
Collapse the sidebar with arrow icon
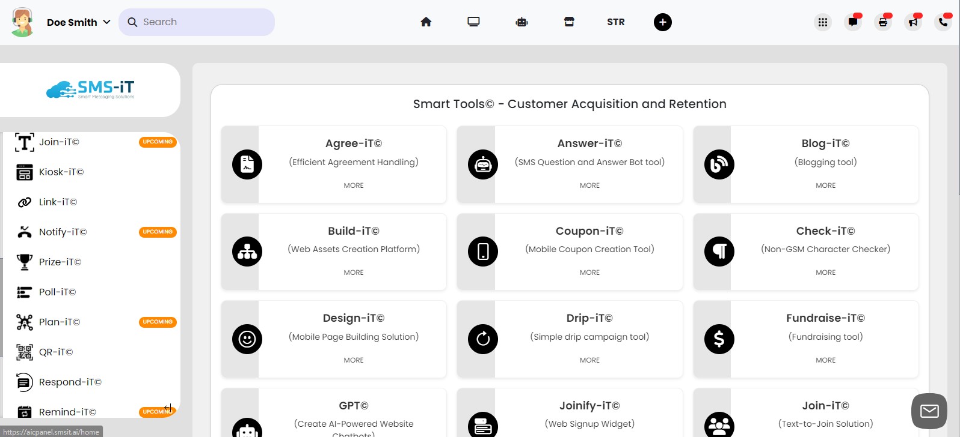[x=168, y=408]
